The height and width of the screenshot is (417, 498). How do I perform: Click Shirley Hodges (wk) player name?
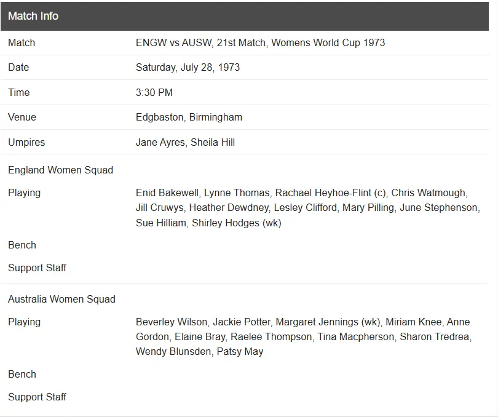236,223
